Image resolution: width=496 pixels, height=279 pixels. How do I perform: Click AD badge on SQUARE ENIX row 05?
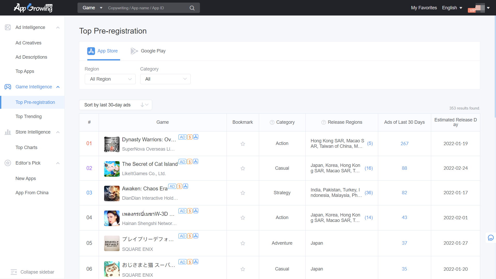pyautogui.click(x=183, y=236)
